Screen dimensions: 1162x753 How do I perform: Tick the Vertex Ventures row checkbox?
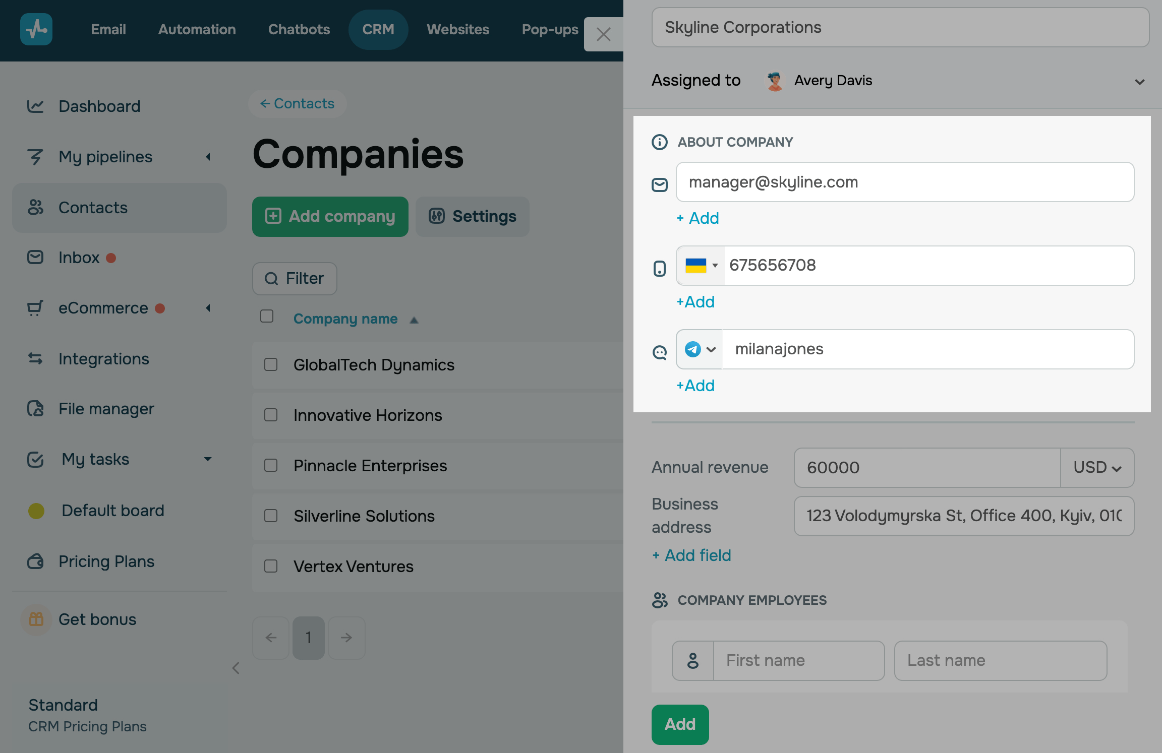(271, 566)
